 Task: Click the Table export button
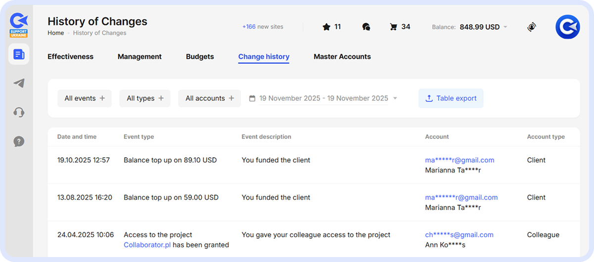pyautogui.click(x=450, y=98)
